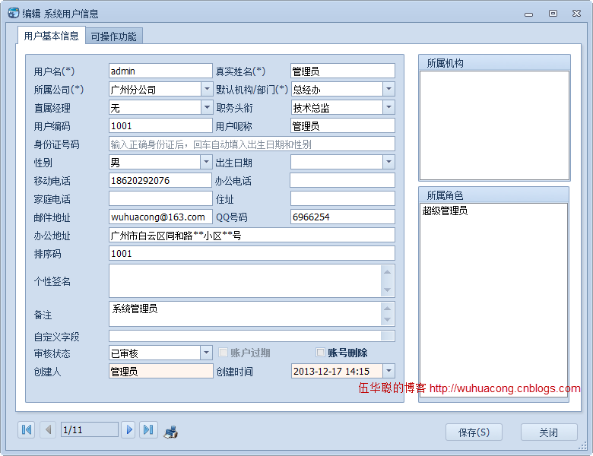Click the app icon in title bar
This screenshot has width=593, height=456.
point(13,13)
